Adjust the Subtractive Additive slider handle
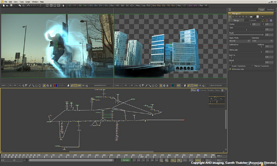 (x=261, y=47)
